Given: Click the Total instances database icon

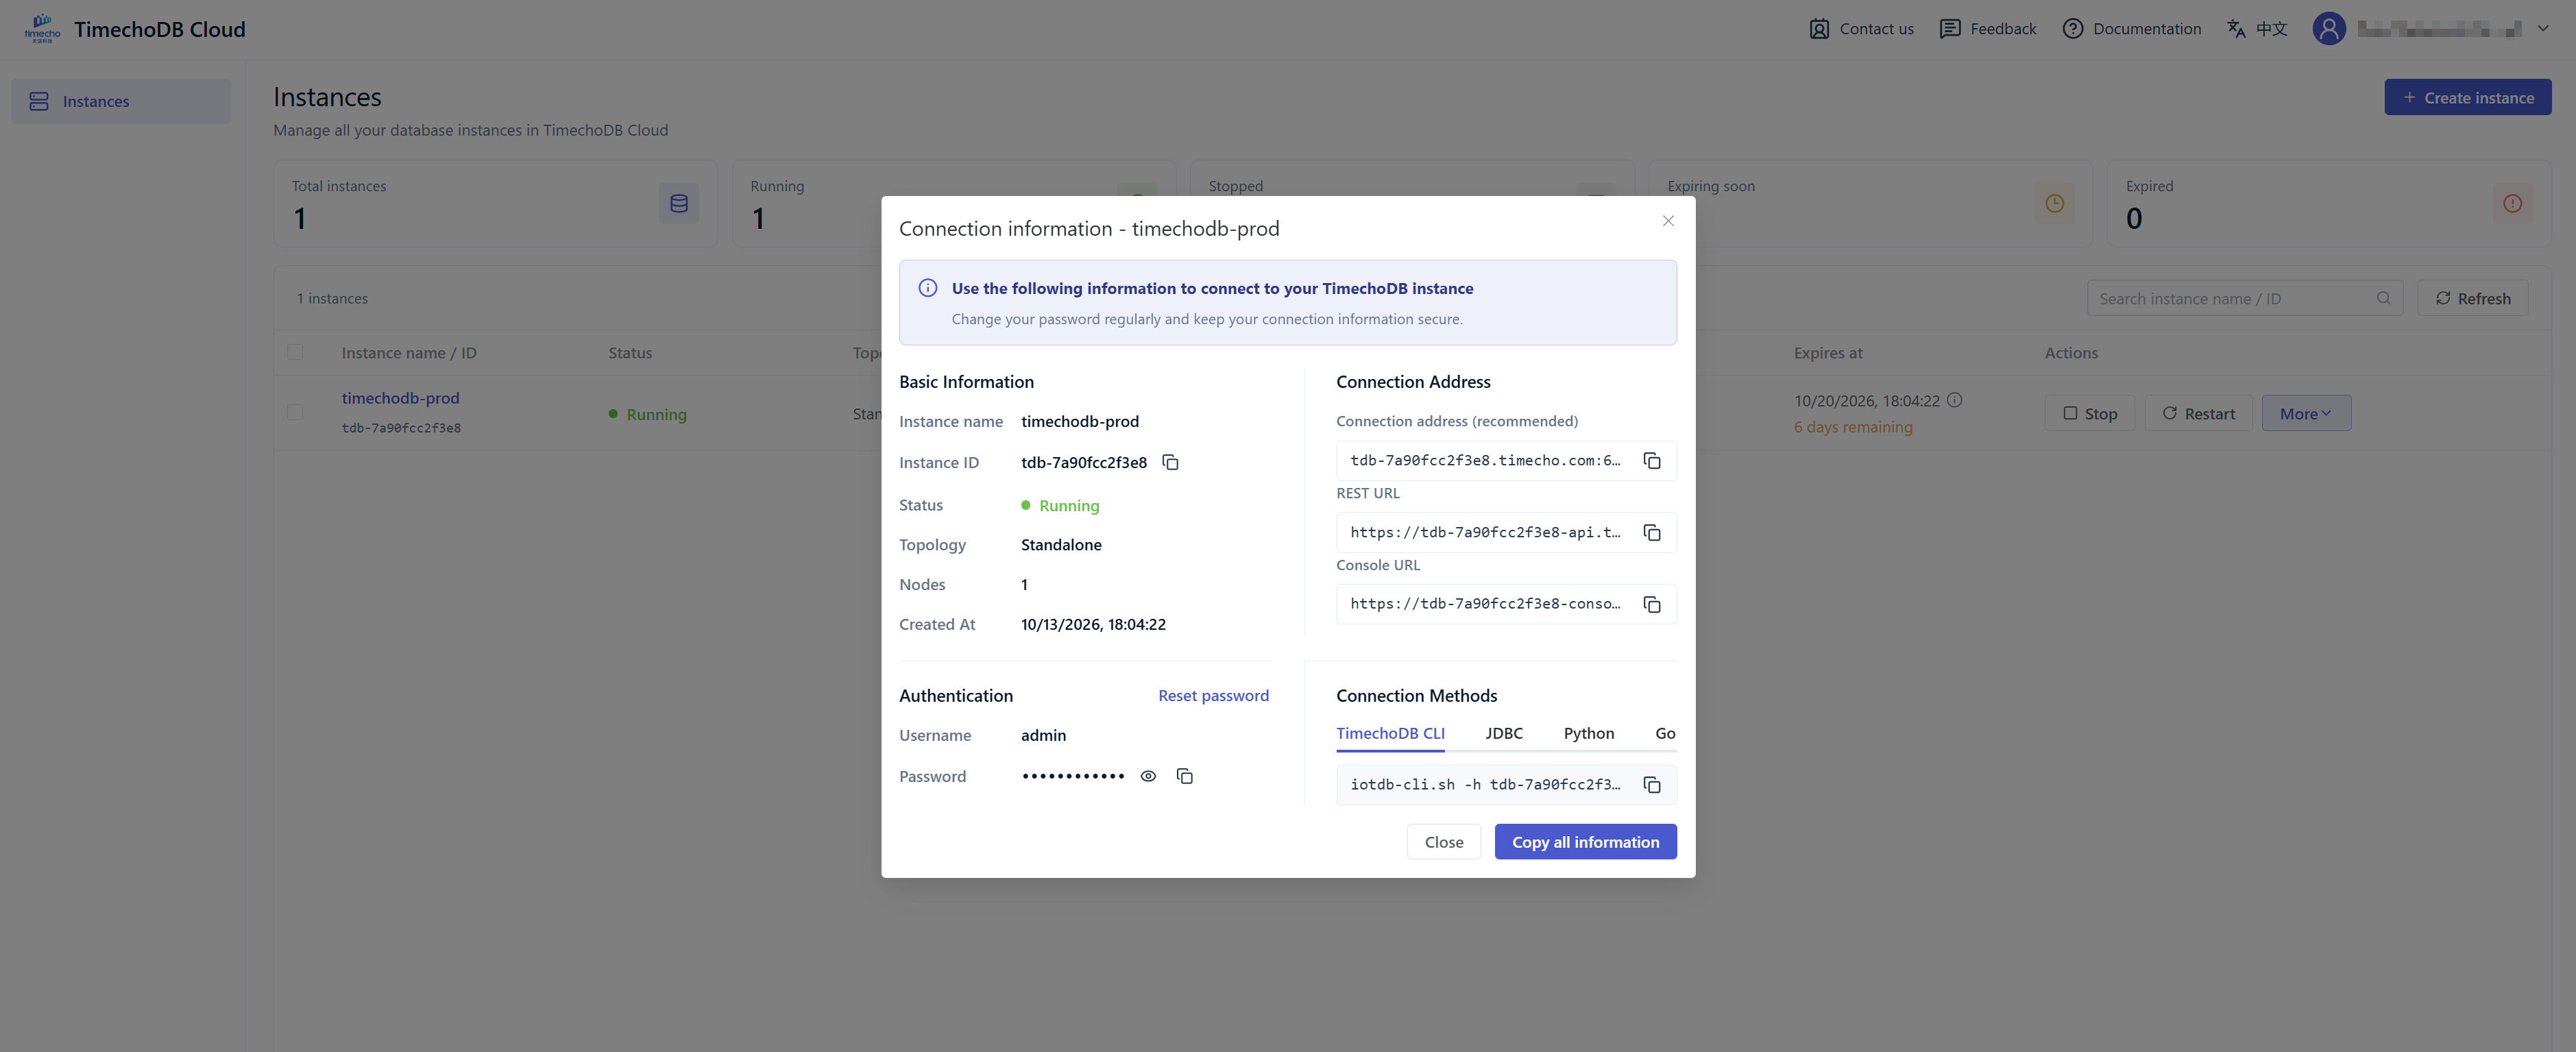Looking at the screenshot, I should click(x=679, y=204).
